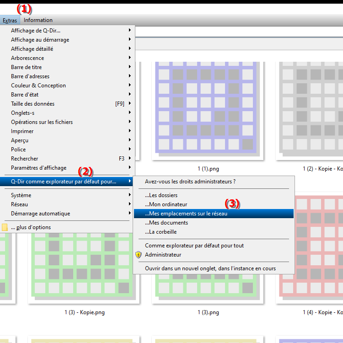
Task: Expand Affichage de Q-Dir... submenu
Action: [67, 31]
